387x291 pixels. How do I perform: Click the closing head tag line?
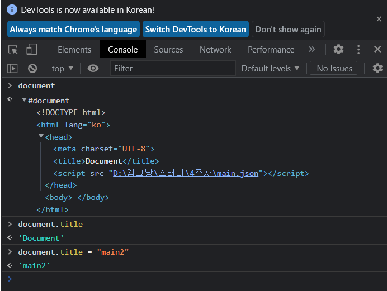(61, 185)
